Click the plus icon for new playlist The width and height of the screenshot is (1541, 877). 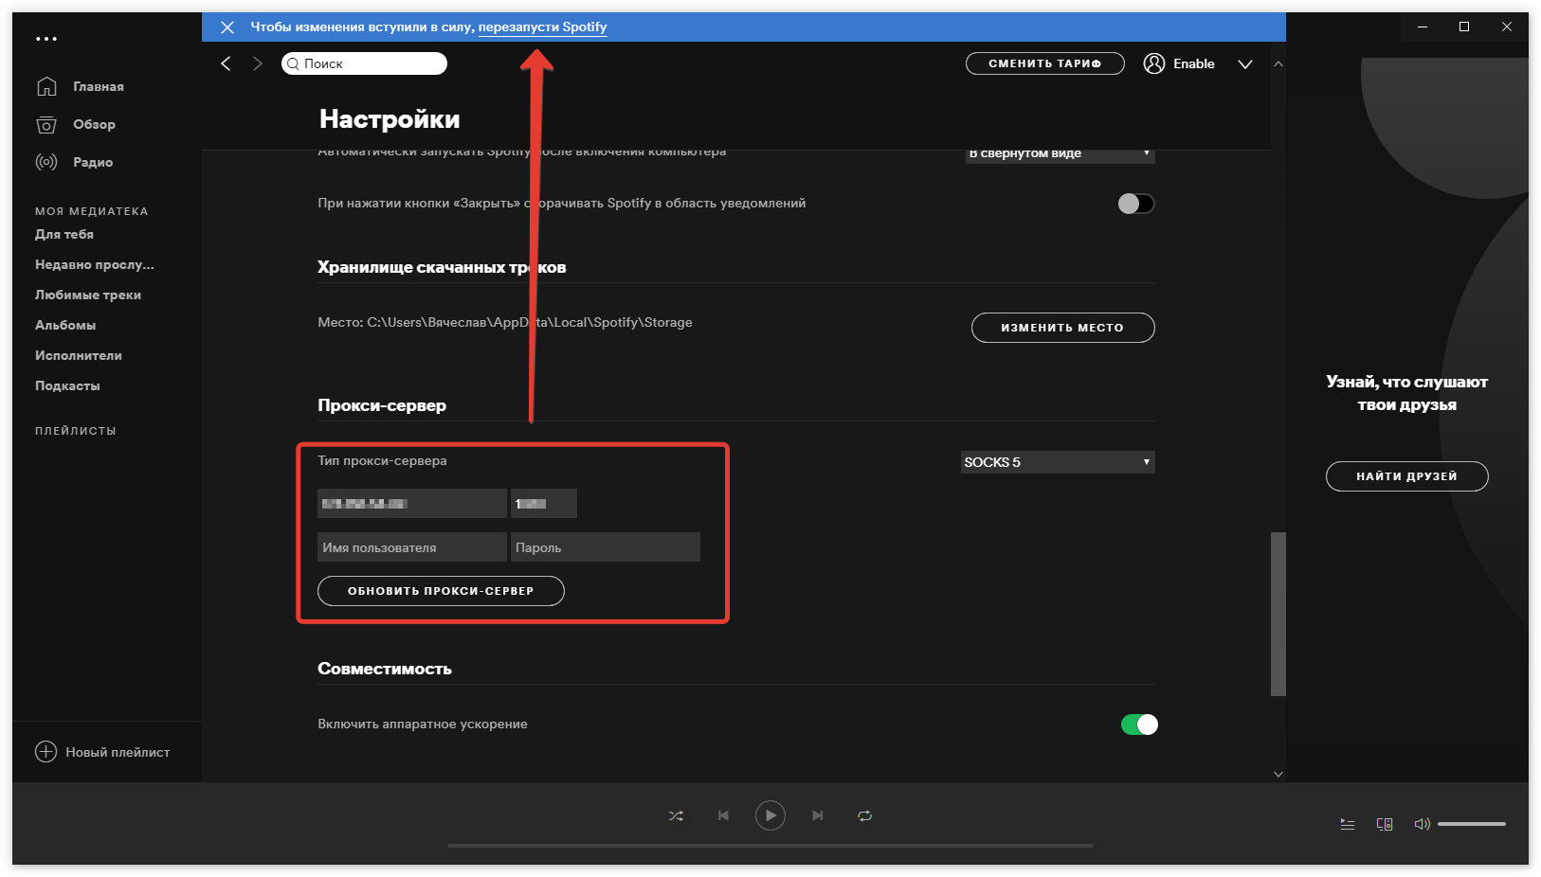(45, 752)
